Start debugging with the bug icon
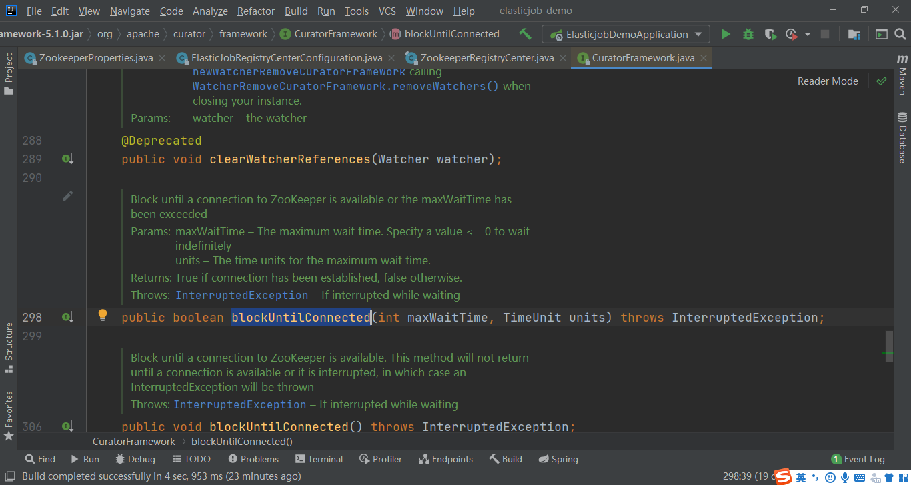 tap(748, 34)
